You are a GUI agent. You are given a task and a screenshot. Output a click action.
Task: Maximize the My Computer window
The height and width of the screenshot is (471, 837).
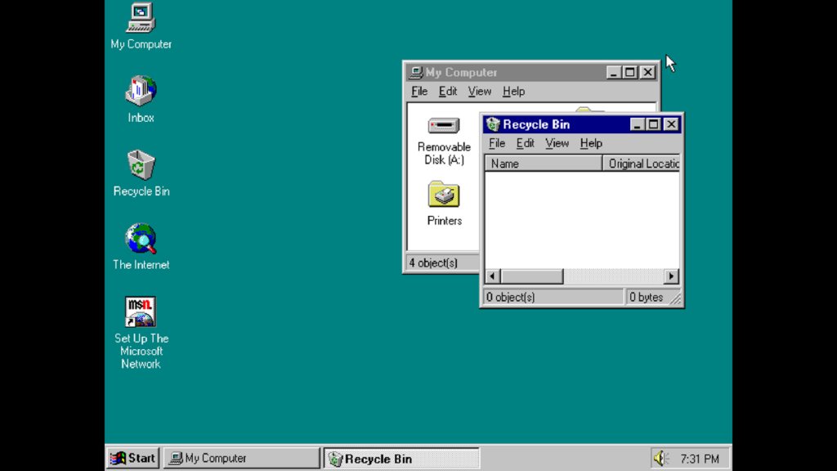pyautogui.click(x=630, y=72)
